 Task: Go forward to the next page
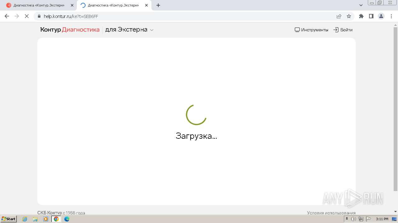17,16
